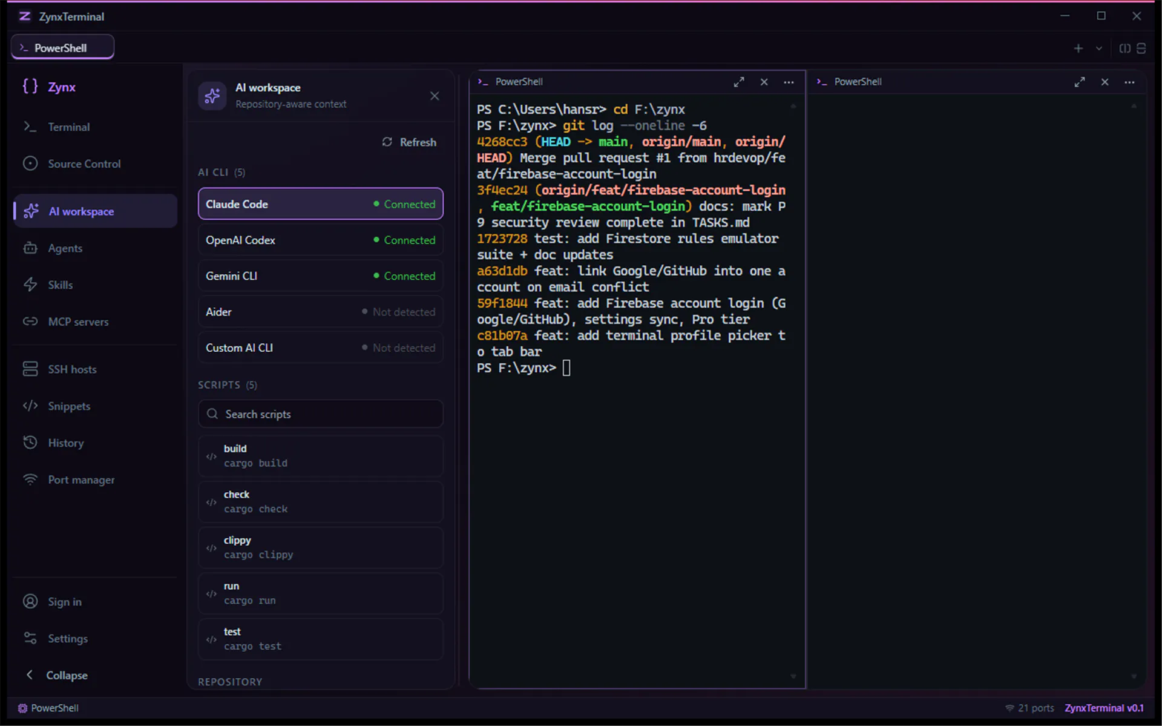Select the Aider entry
Screen dimensions: 1162x726
coord(321,312)
